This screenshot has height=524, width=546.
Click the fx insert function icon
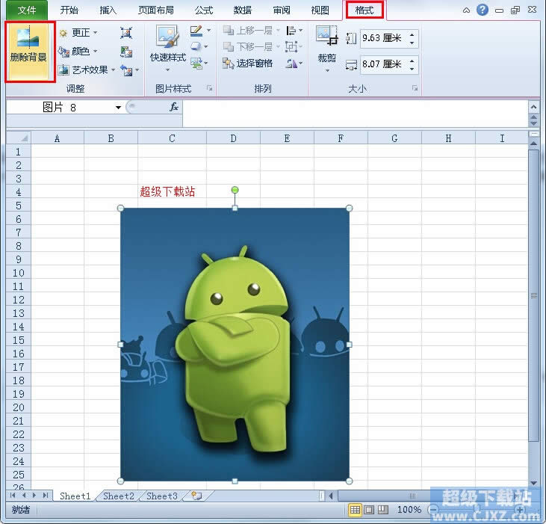(x=173, y=108)
